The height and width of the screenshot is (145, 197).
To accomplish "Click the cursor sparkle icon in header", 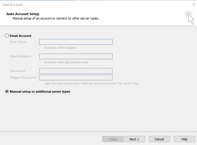I will (189, 17).
